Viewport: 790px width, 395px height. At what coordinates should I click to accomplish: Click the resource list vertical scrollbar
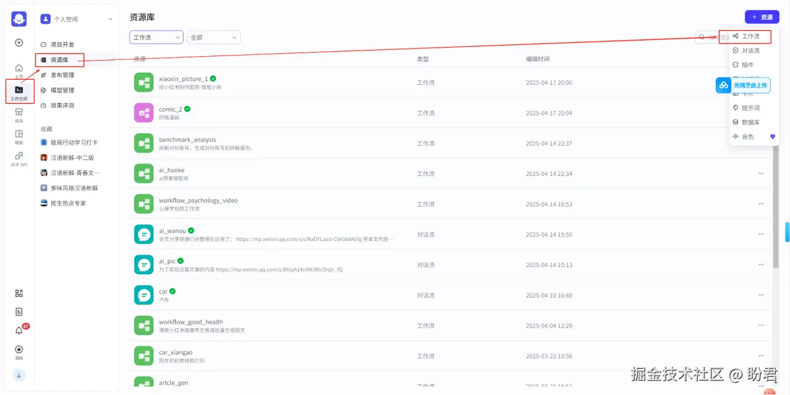[x=776, y=206]
